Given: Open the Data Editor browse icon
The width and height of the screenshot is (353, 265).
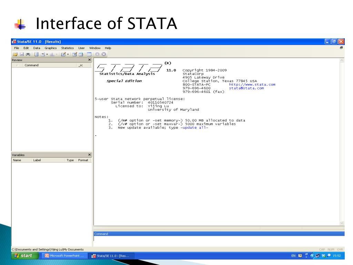Looking at the screenshot, I should (81, 54).
